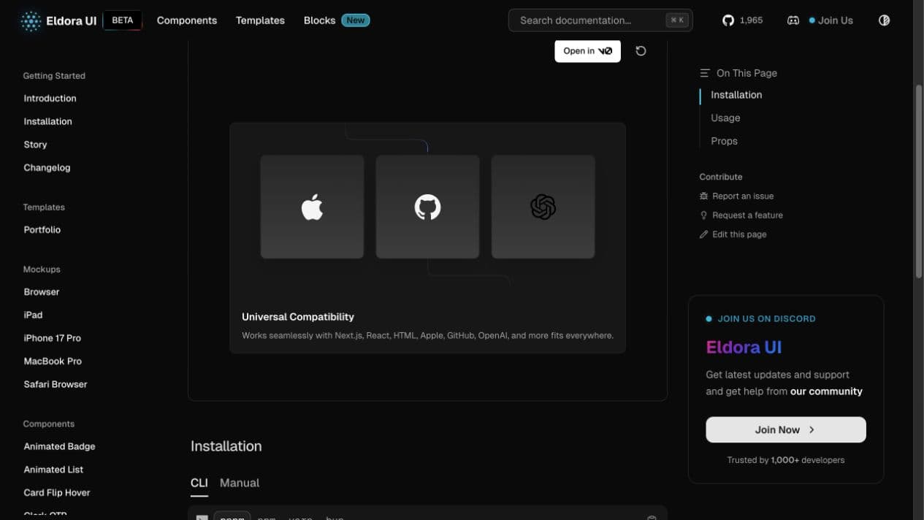The width and height of the screenshot is (924, 520).
Task: Click the Eldora UI logo icon
Action: pyautogui.click(x=31, y=20)
